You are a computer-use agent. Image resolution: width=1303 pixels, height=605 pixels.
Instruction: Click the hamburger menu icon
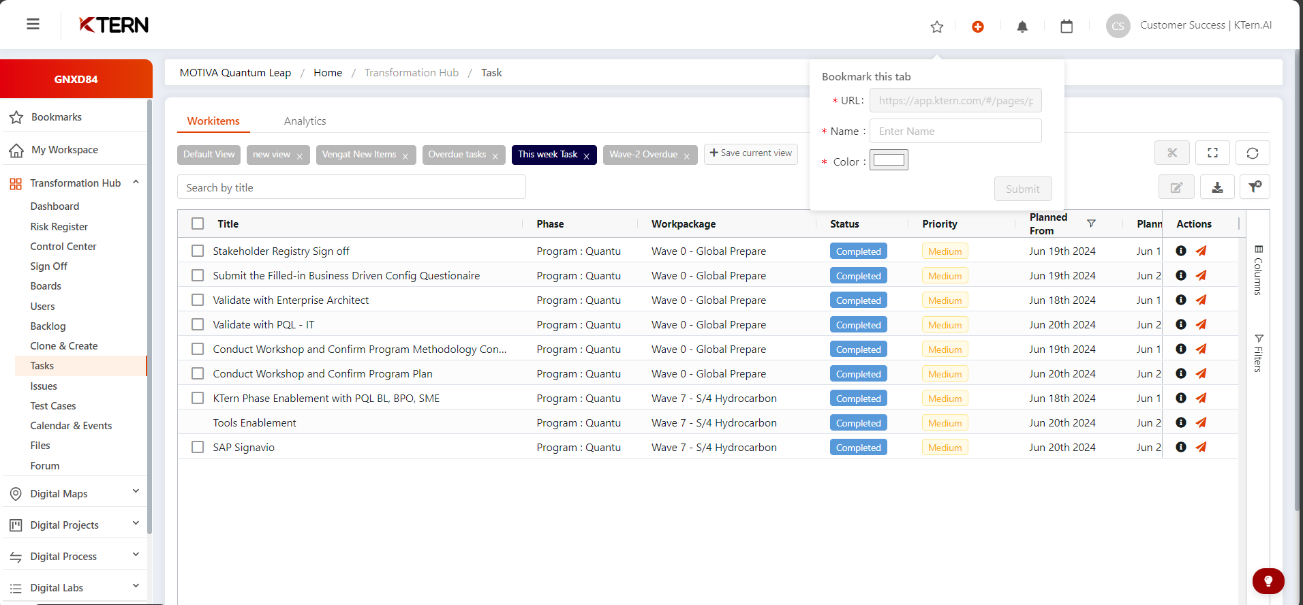33,25
